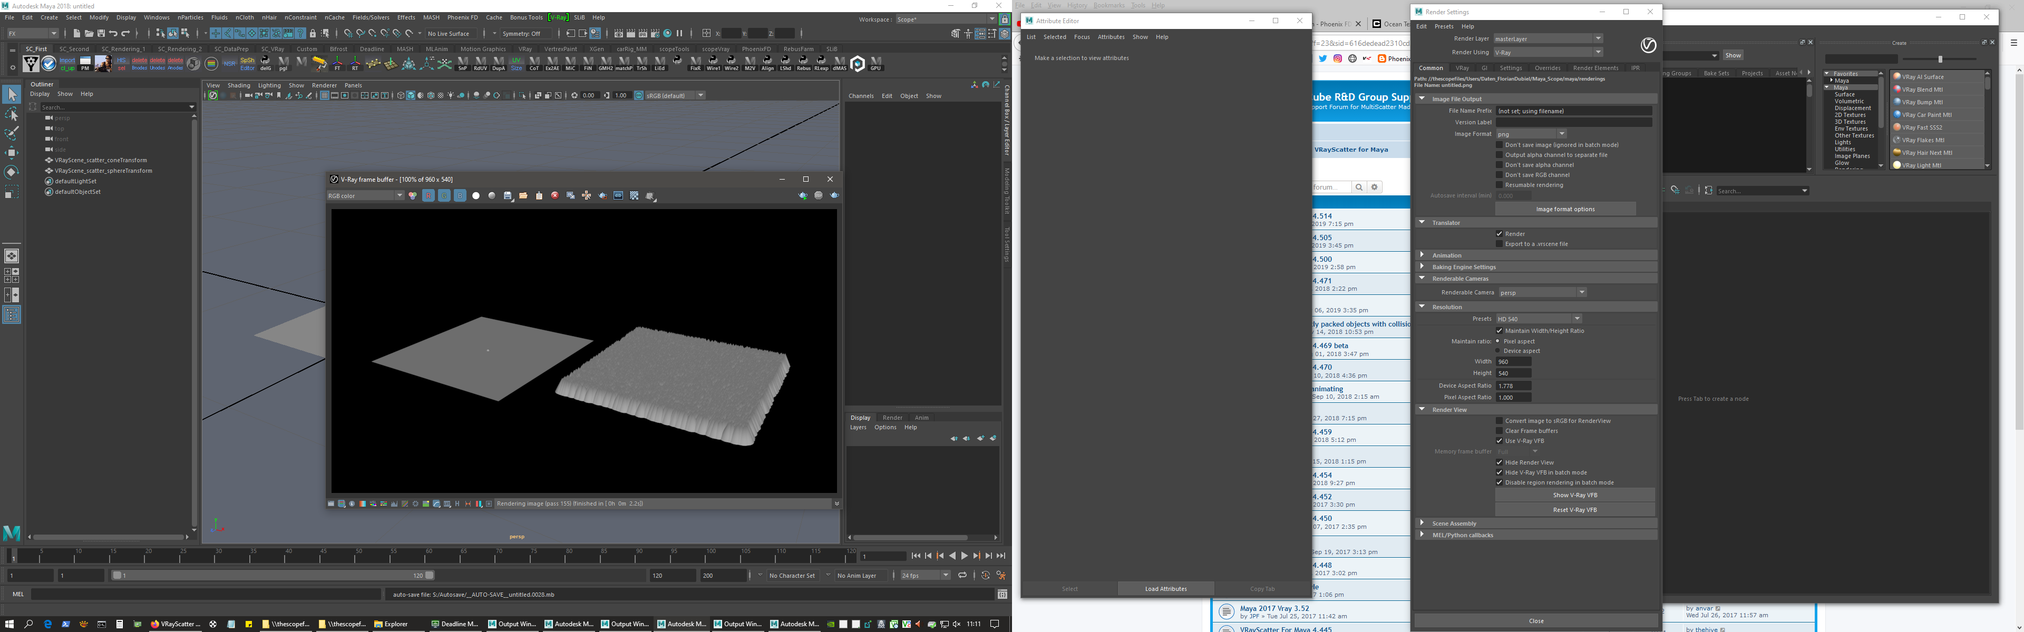Toggle the green channel in V-Ray frame buffer
This screenshot has height=632, width=2024.
[x=444, y=195]
